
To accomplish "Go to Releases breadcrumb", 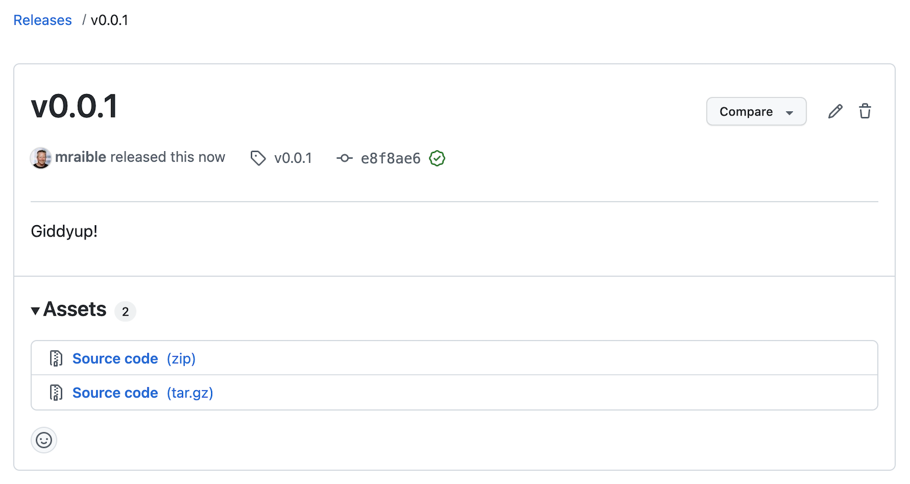I will point(43,20).
